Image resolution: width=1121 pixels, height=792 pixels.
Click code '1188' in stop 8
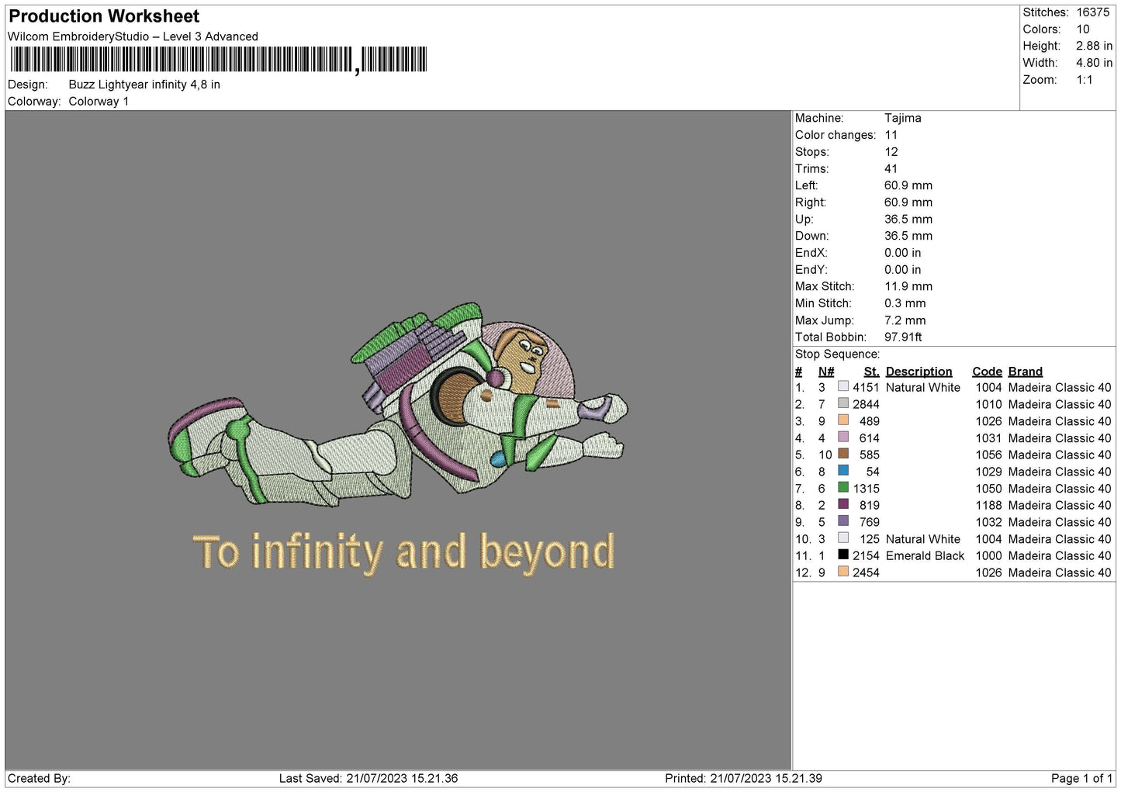click(x=988, y=505)
